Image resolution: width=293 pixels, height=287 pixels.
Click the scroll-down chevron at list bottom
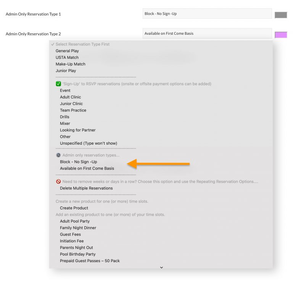[161, 268]
